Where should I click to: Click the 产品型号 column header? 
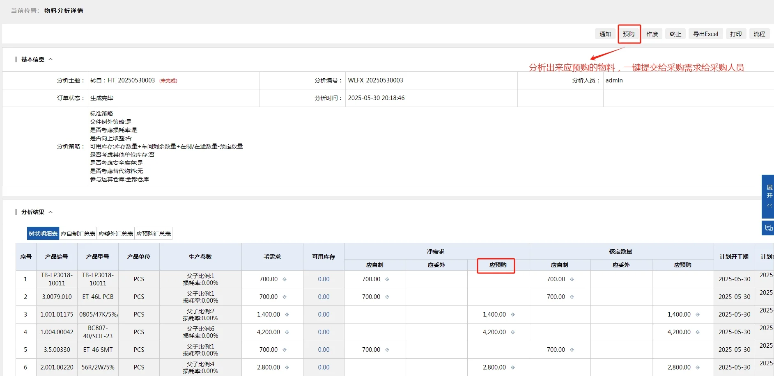98,257
